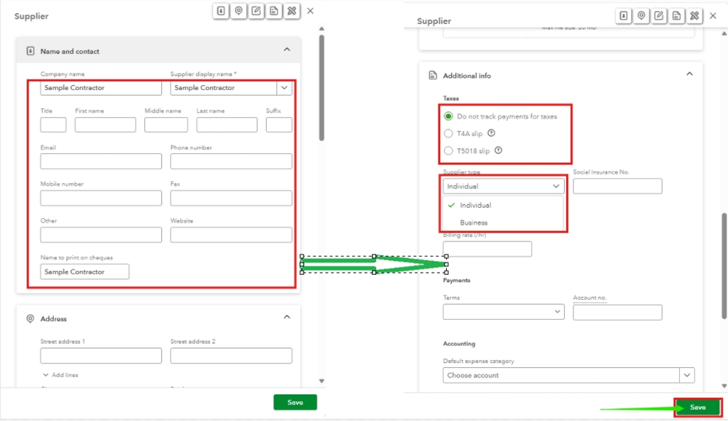Image resolution: width=728 pixels, height=421 pixels.
Task: Open notes edit icon in left panel toolbar
Action: tap(257, 11)
